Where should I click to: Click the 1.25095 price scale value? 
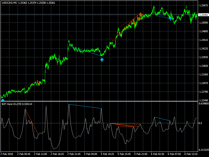(204, 23)
